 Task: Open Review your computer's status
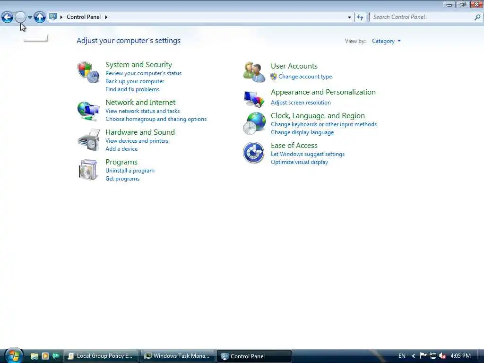pos(143,73)
